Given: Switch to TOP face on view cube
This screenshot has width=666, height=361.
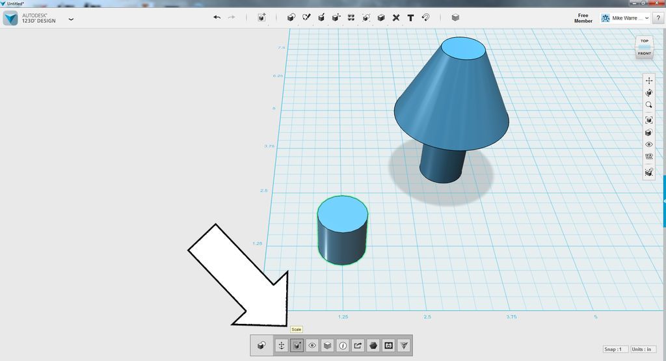Looking at the screenshot, I should coord(645,41).
